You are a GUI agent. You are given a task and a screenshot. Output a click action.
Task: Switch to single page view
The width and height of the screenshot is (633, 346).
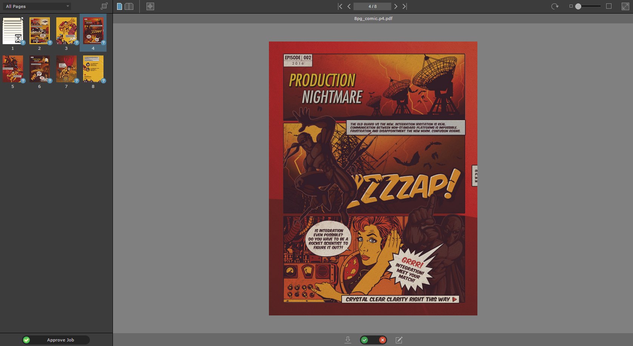click(119, 6)
